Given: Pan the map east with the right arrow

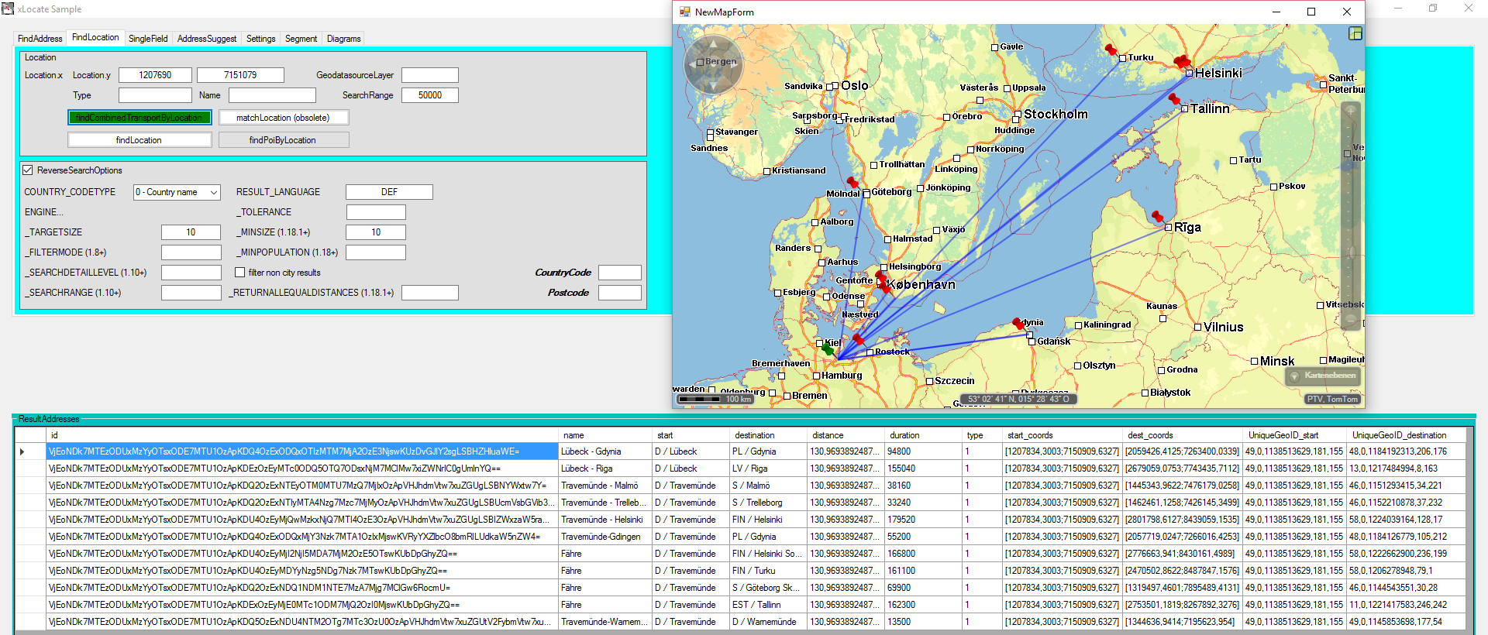Looking at the screenshot, I should (735, 66).
